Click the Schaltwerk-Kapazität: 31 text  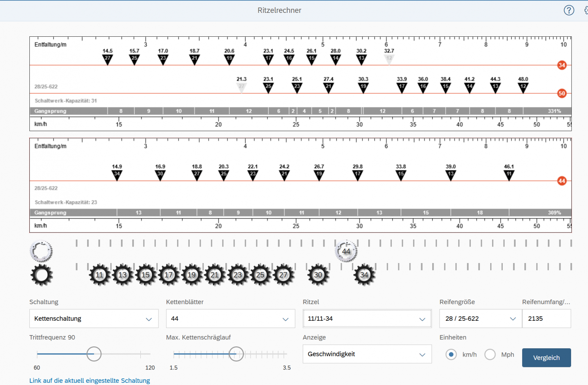click(x=66, y=101)
